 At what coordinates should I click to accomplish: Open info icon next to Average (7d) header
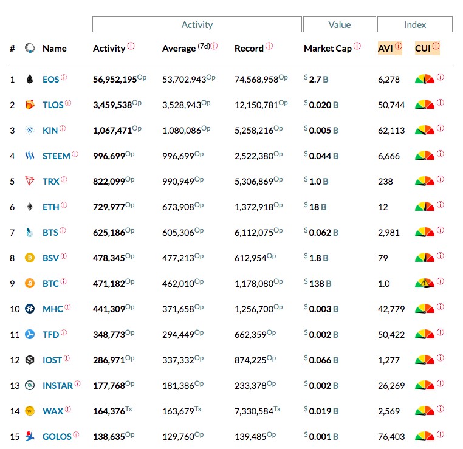(214, 46)
